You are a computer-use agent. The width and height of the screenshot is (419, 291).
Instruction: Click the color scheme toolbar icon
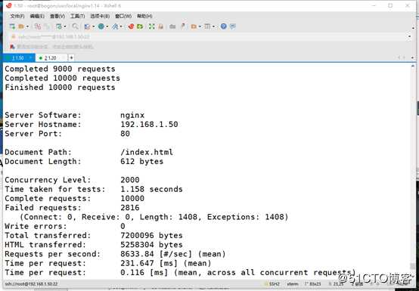click(x=87, y=26)
